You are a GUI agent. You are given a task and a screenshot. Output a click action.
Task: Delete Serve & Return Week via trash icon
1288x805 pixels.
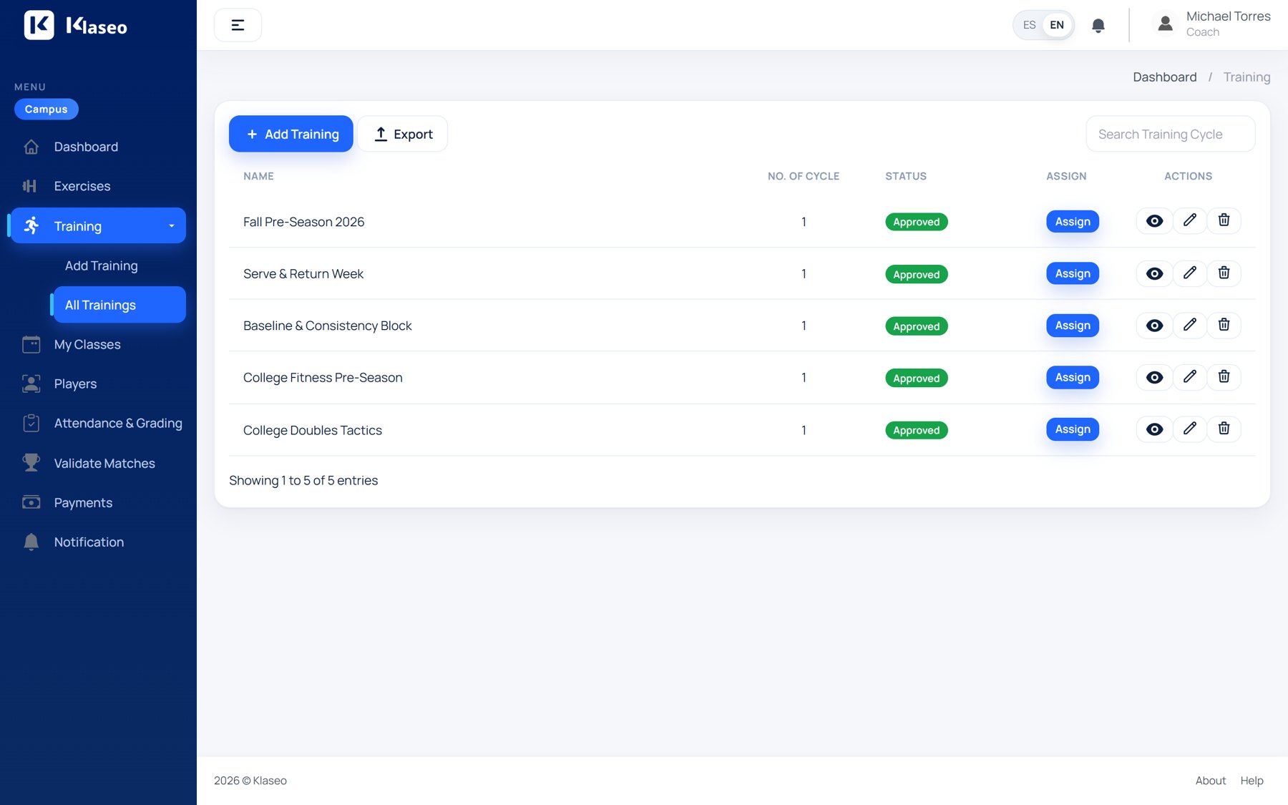pyautogui.click(x=1224, y=273)
